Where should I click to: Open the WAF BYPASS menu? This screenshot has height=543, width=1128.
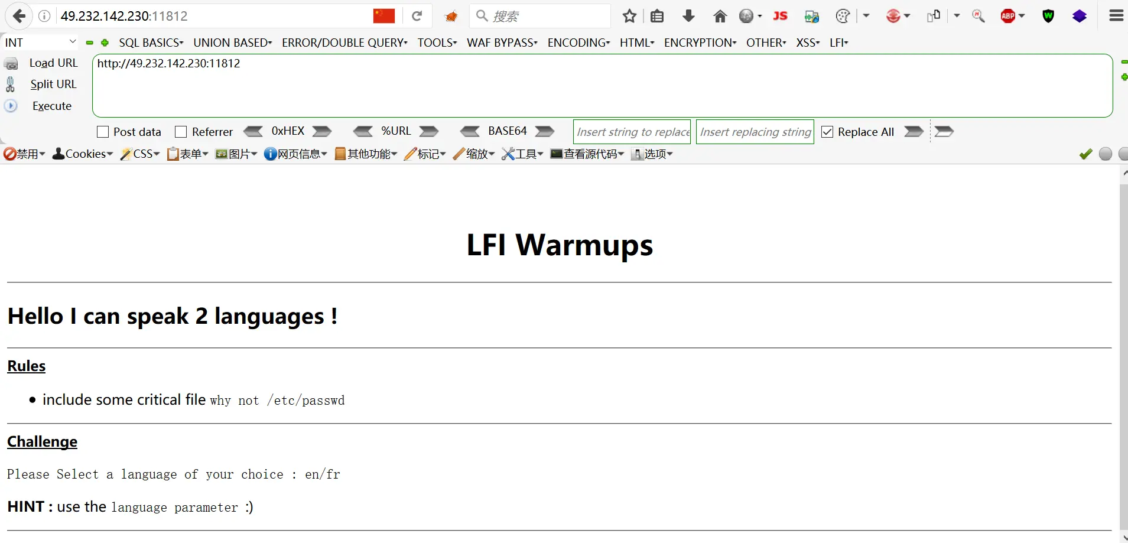pos(502,43)
